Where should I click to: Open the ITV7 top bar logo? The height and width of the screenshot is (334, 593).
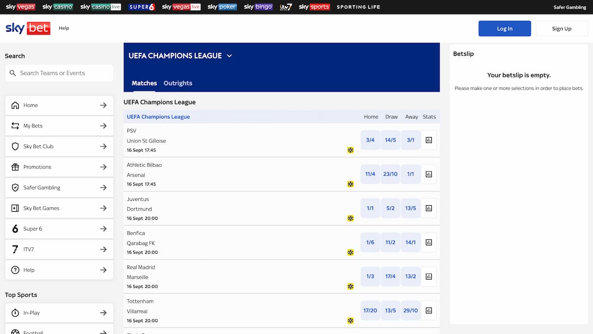(x=286, y=7)
